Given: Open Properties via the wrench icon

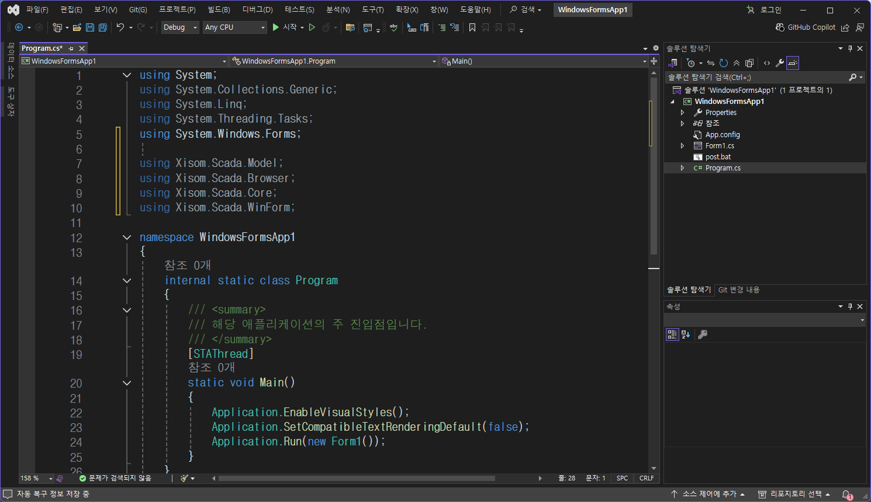Looking at the screenshot, I should pyautogui.click(x=779, y=63).
